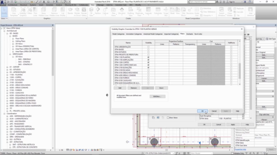Toggle visibility for DTM-ESTUDOS filter
The image size is (277, 155).
pyautogui.click(x=148, y=52)
